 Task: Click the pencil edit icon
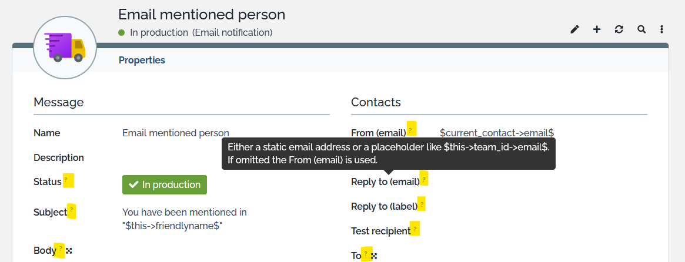[574, 29]
